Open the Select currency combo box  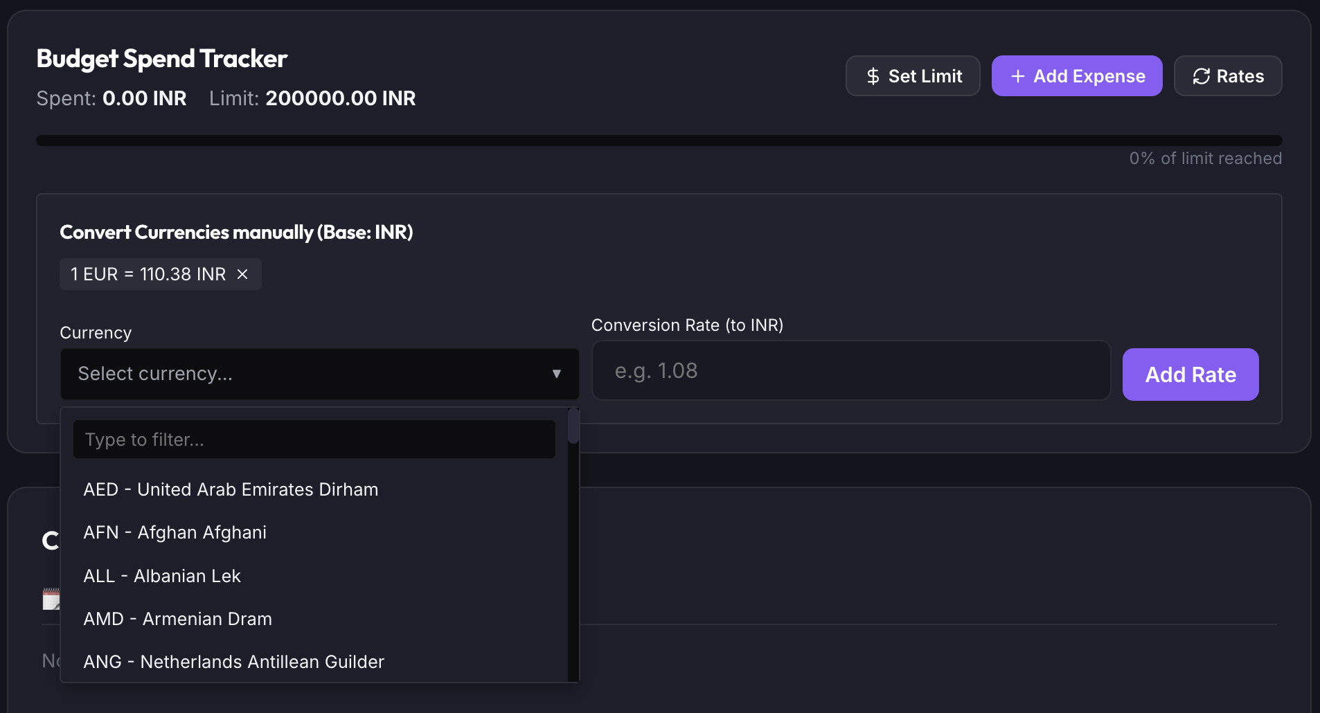(320, 374)
